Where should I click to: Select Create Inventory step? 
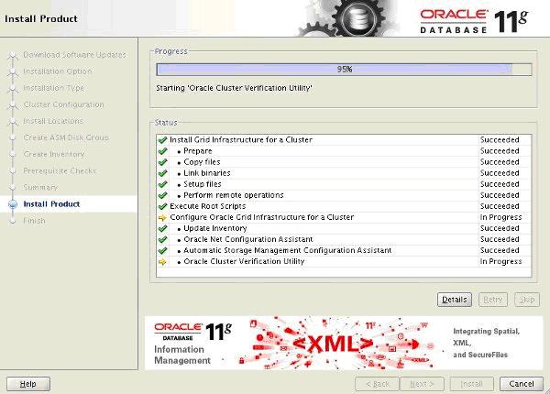54,154
